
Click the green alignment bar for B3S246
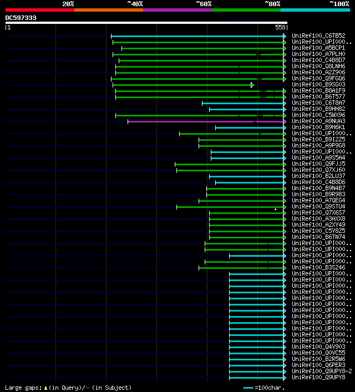(241, 268)
